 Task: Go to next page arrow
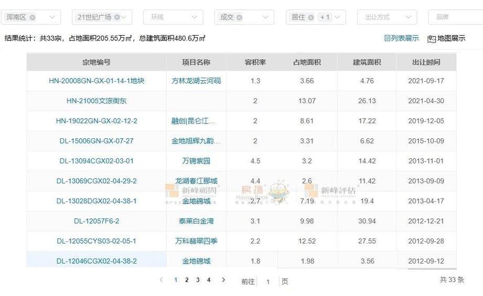pos(223,280)
